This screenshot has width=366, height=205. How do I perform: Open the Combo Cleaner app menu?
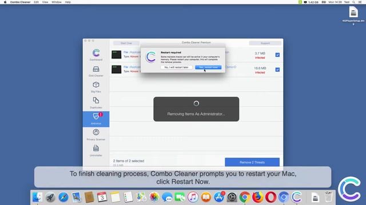(21, 2)
